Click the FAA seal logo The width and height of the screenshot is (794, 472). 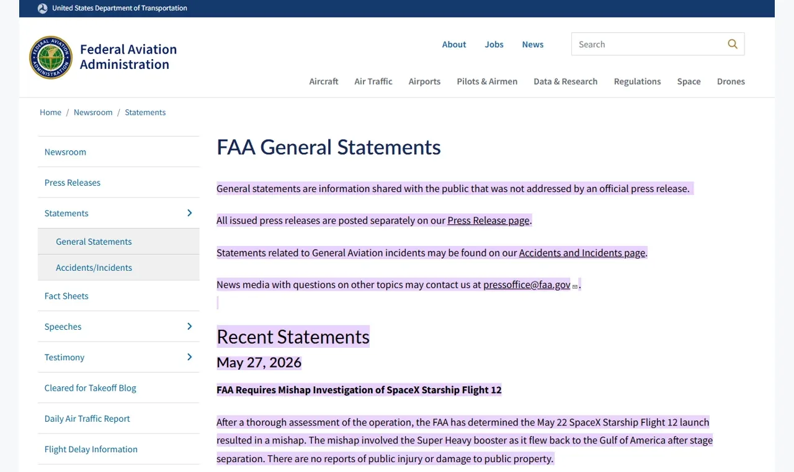[x=51, y=57]
